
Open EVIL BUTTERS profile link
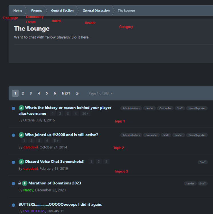[34, 211]
